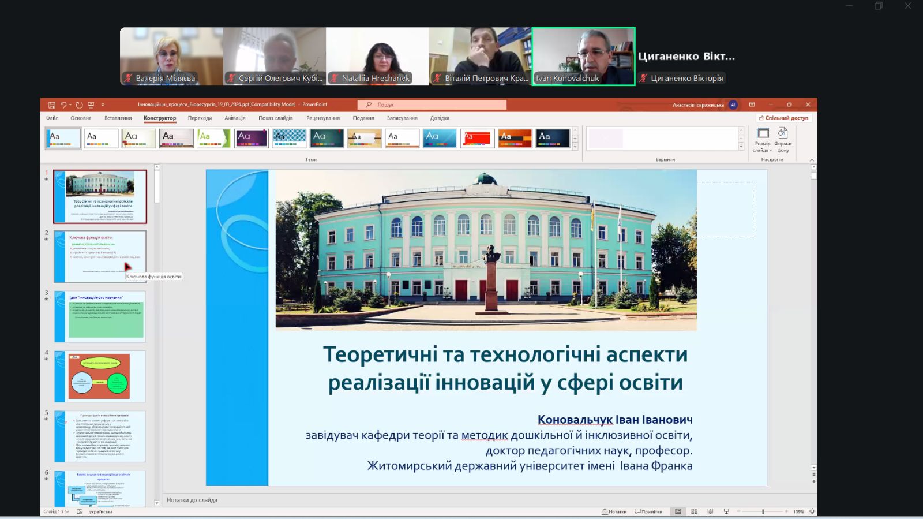Apply the orange striped theme thumbnail
This screenshot has height=519, width=923.
tap(515, 139)
